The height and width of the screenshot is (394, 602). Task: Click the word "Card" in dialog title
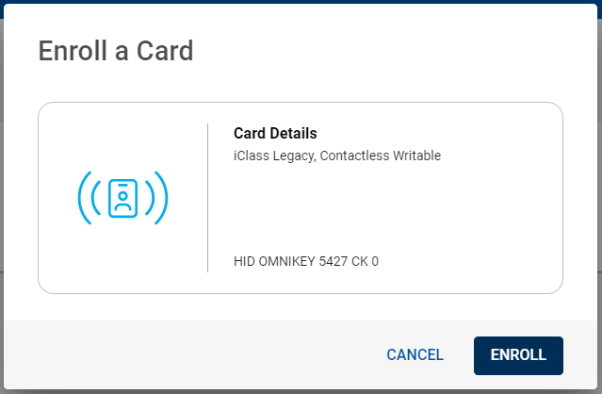[x=165, y=51]
